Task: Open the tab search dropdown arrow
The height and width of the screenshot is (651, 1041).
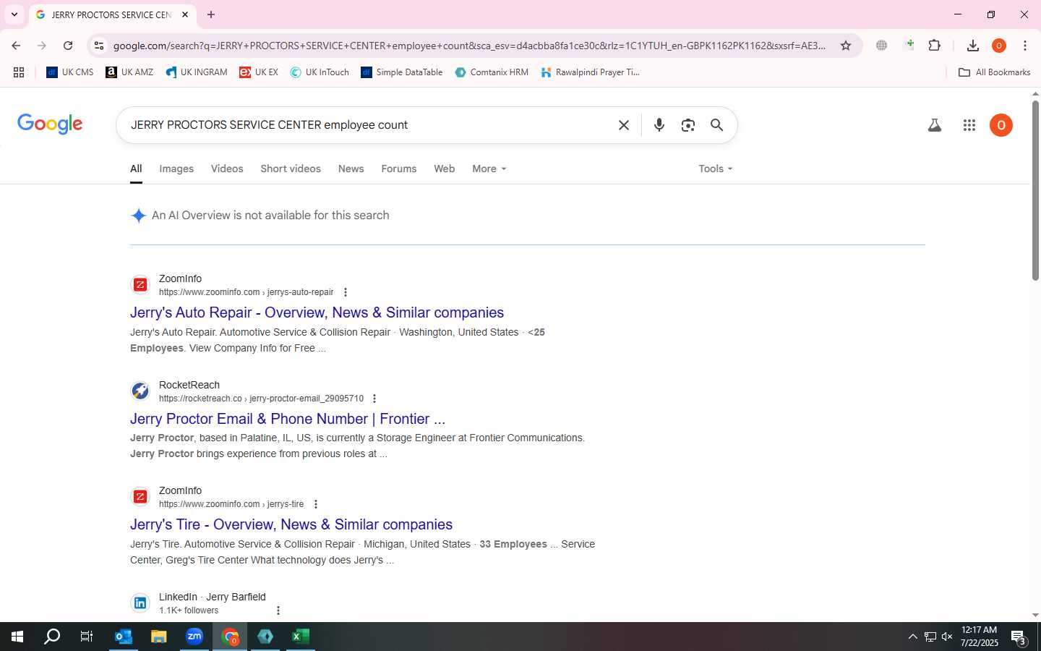Action: [x=14, y=14]
